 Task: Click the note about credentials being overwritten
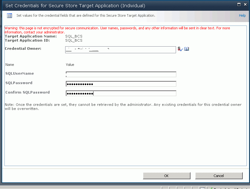(x=123, y=107)
